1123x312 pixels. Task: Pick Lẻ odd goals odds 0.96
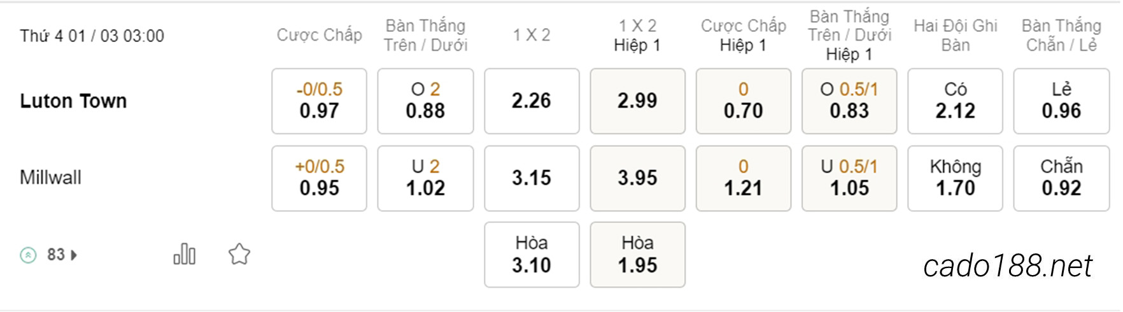(1061, 101)
